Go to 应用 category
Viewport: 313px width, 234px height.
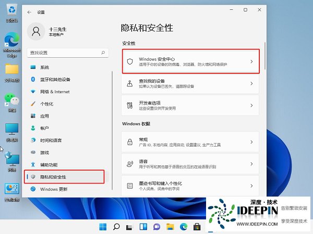tap(68, 116)
